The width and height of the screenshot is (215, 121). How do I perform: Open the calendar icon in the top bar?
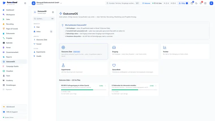coord(192,3)
